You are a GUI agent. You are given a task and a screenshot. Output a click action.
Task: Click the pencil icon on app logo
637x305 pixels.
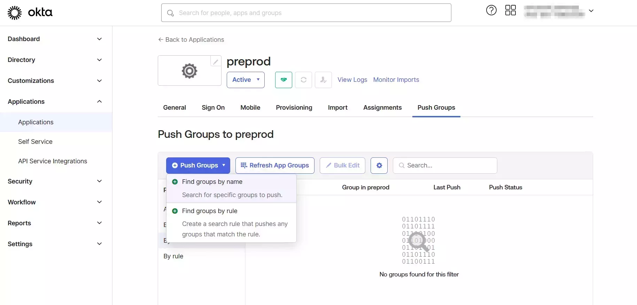[x=216, y=62]
